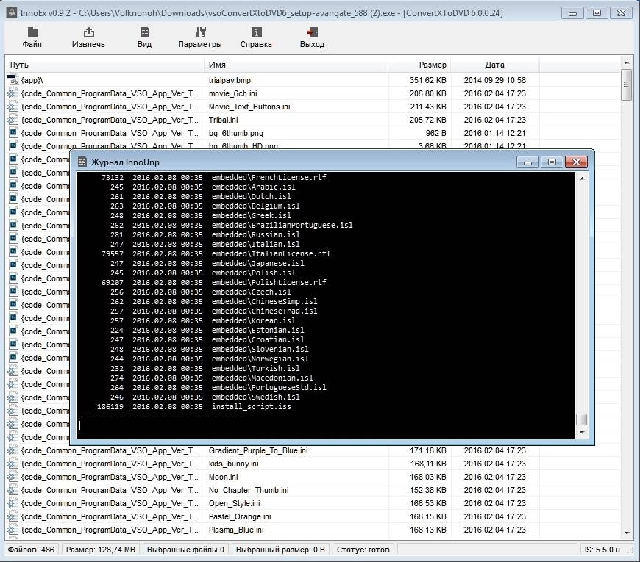Click the log window scrollbar thumb
640x562 pixels.
coord(582,419)
